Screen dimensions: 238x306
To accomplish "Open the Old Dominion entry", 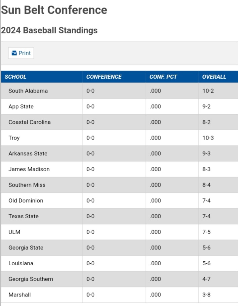I will (26, 201).
